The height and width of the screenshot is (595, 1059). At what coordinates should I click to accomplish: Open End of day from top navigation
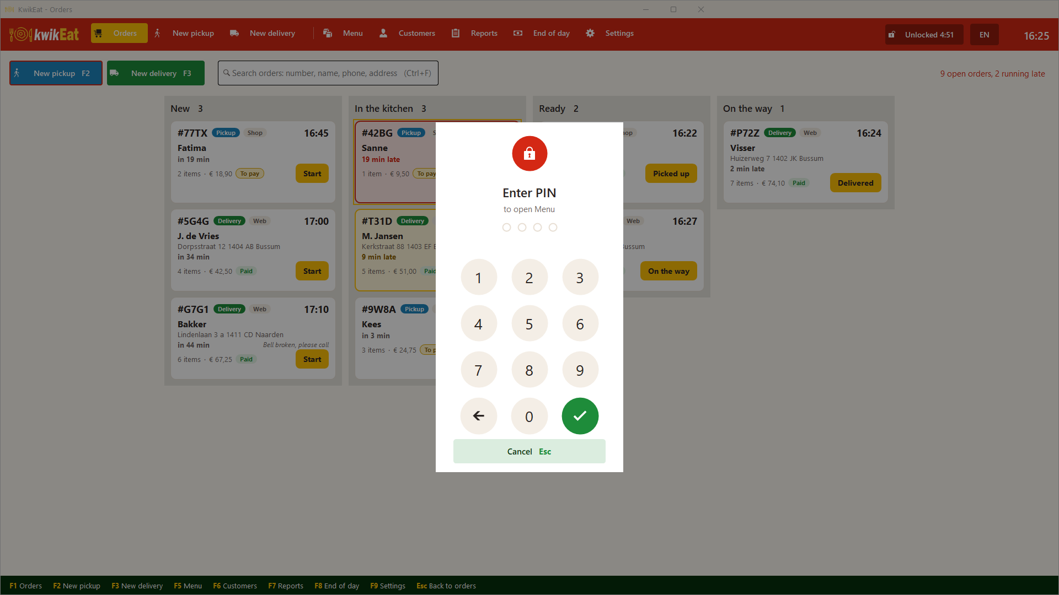pos(542,33)
